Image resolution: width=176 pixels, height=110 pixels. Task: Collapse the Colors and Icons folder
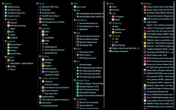[x=40, y=78]
